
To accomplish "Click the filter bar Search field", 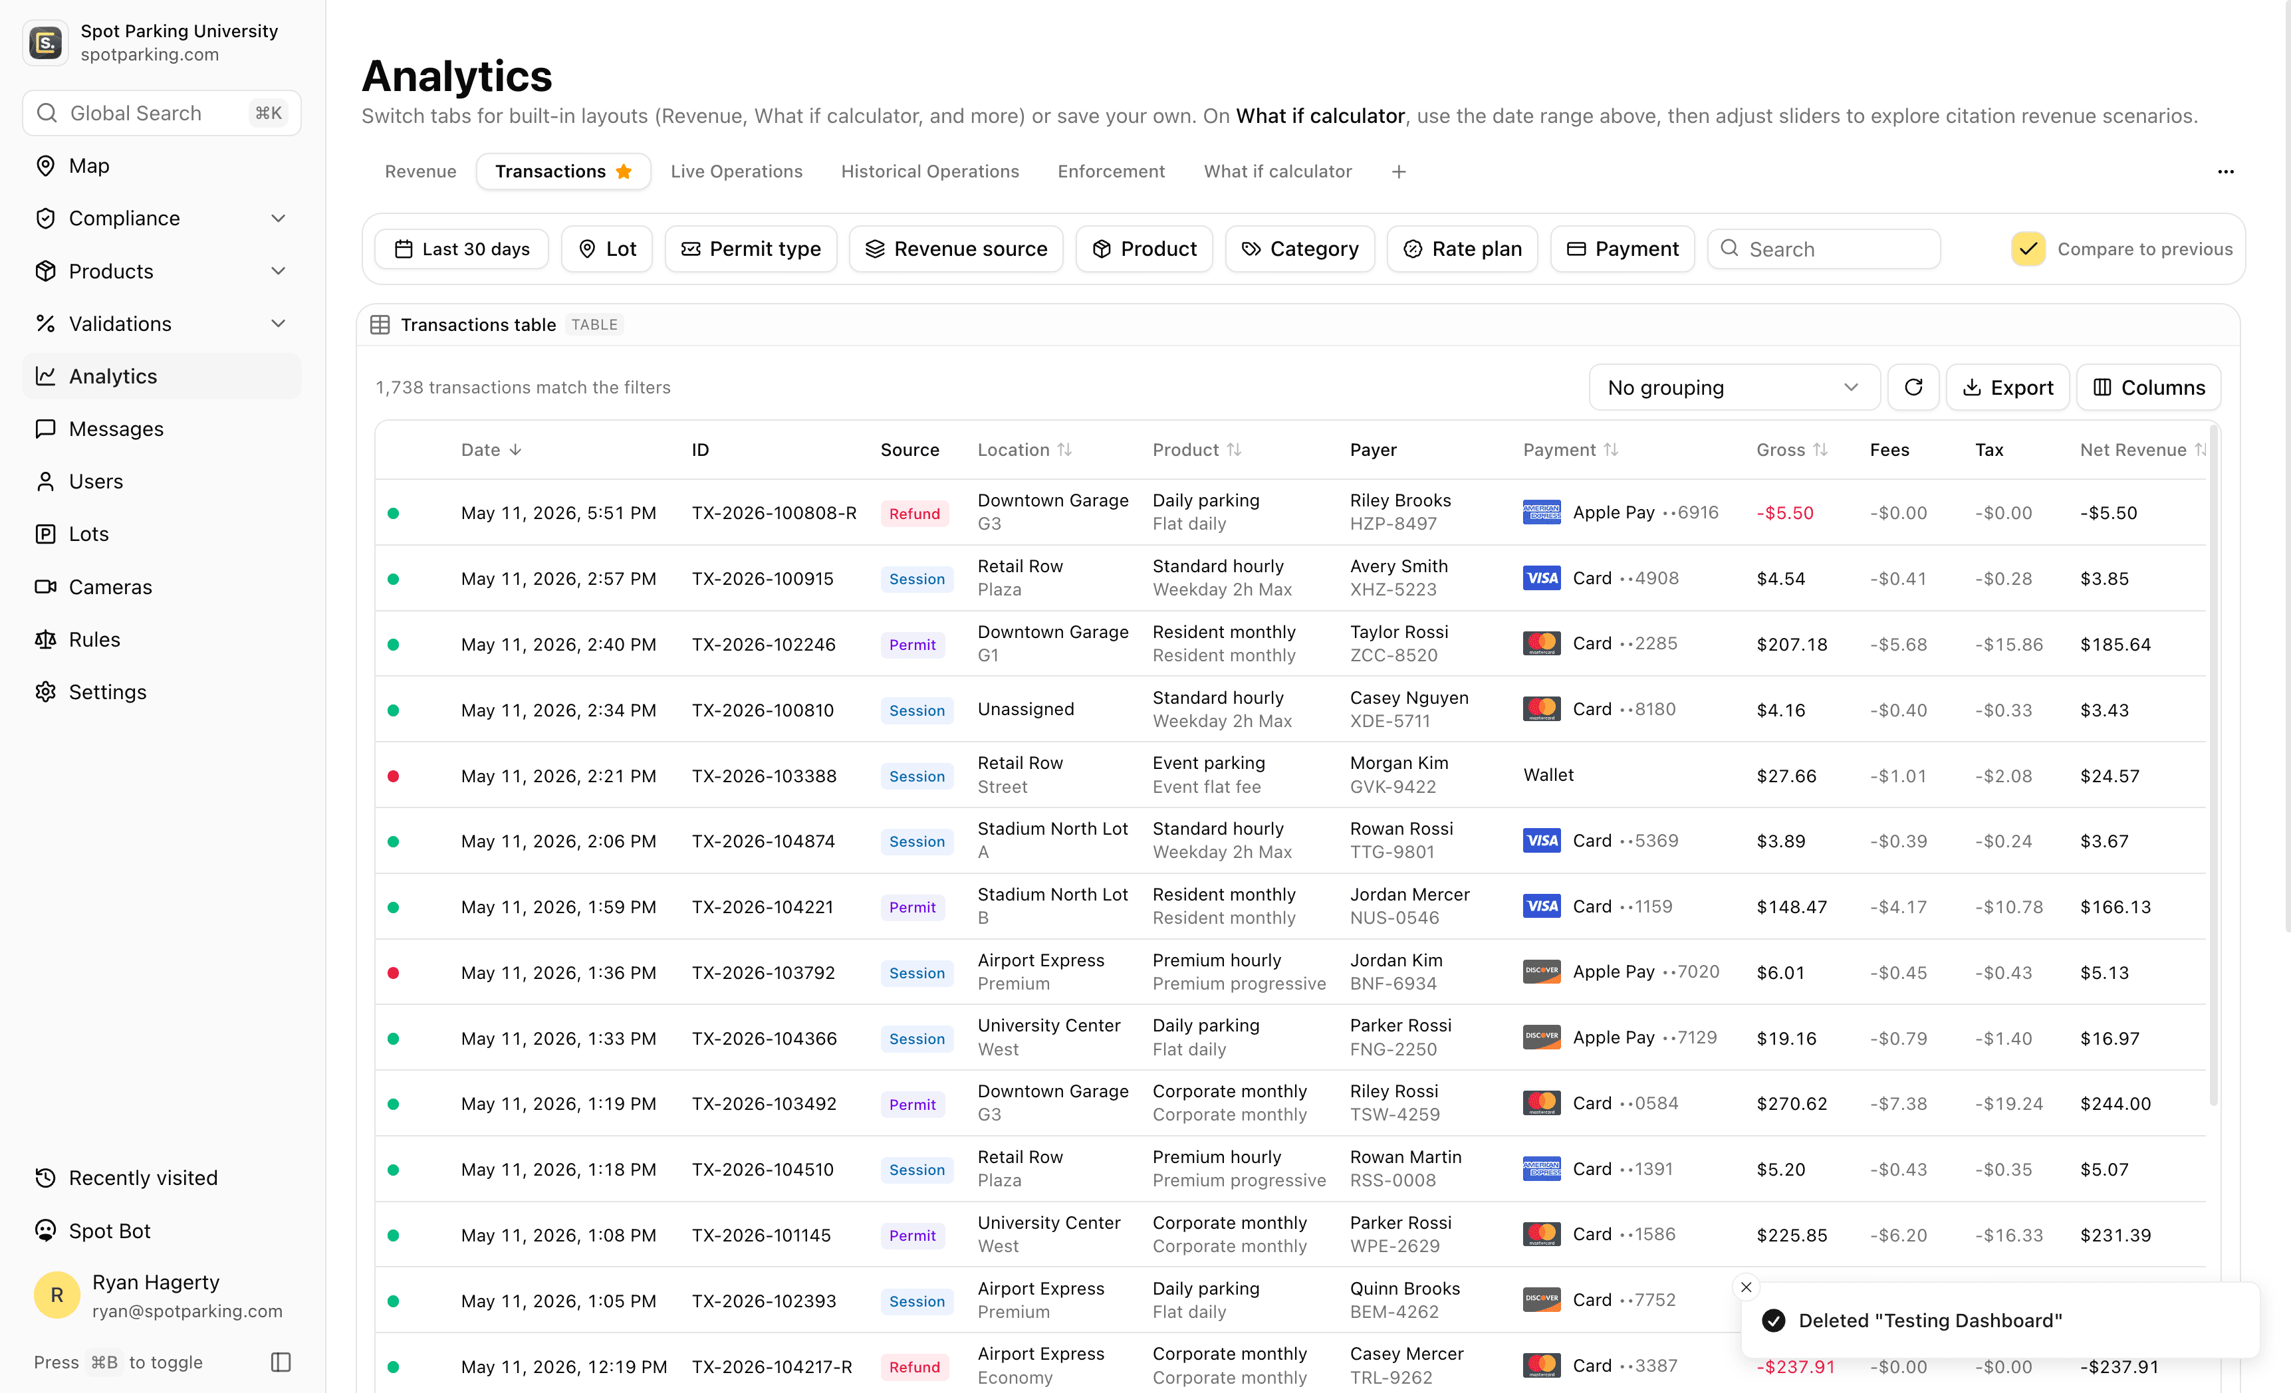I will point(1824,249).
